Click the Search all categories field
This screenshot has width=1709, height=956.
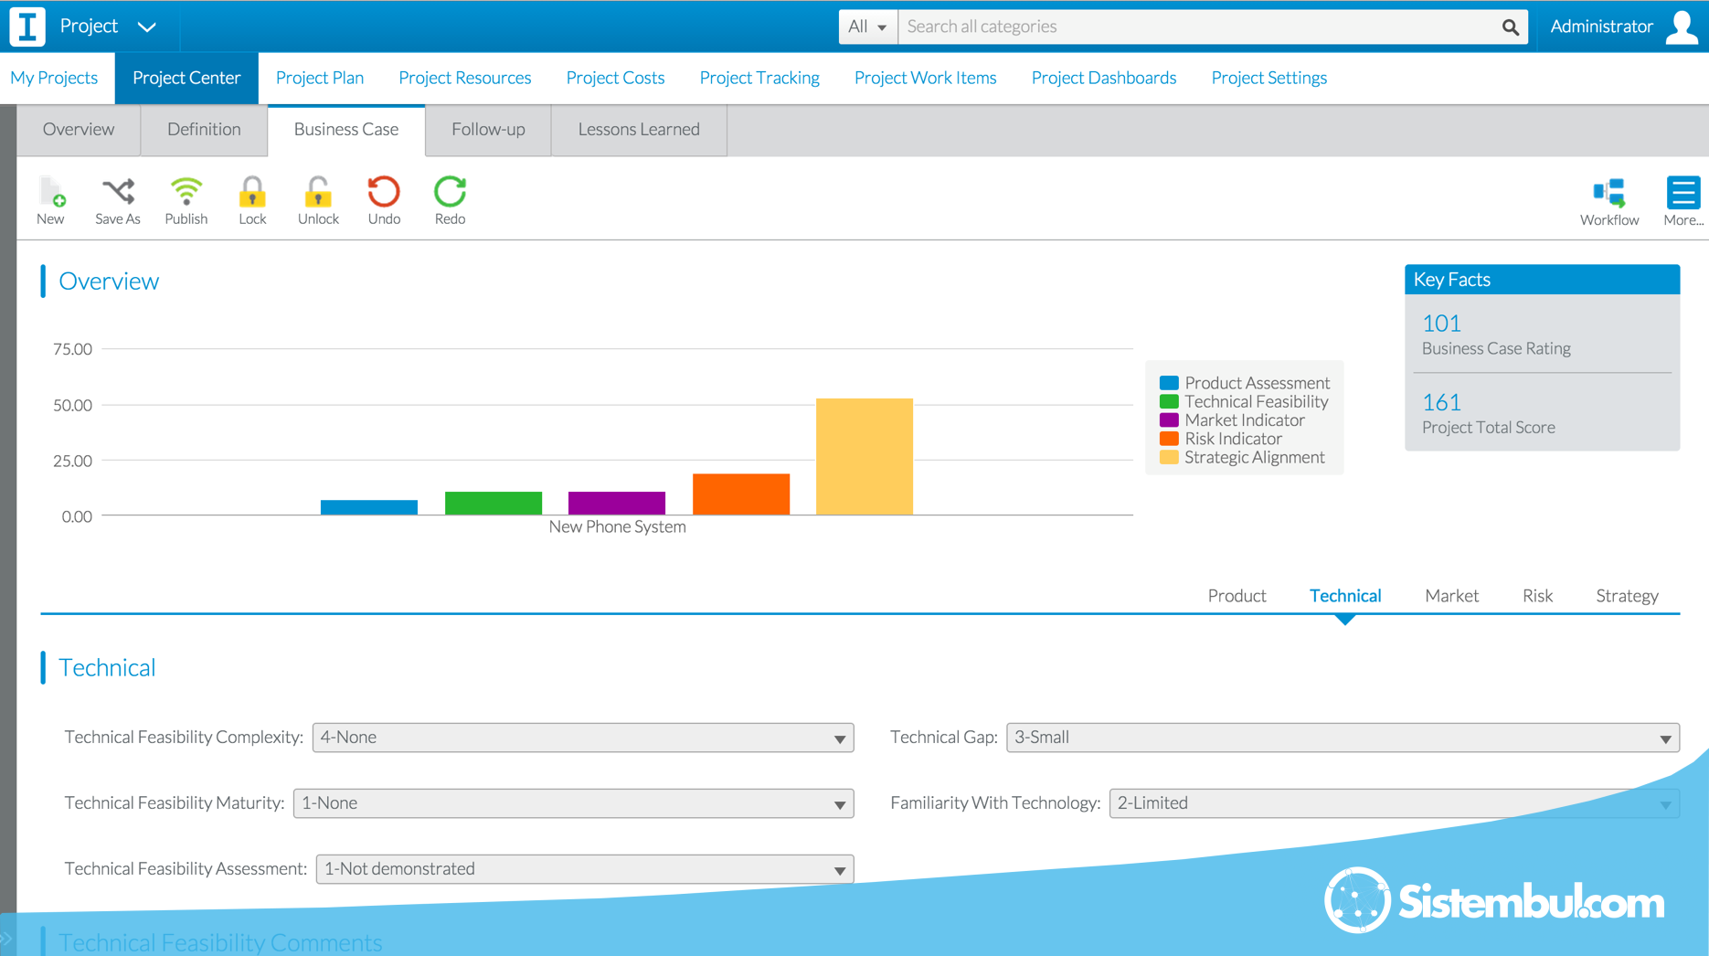(x=1197, y=27)
